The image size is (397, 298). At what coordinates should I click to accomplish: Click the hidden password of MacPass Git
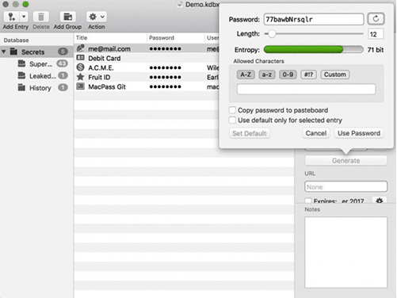coord(166,87)
